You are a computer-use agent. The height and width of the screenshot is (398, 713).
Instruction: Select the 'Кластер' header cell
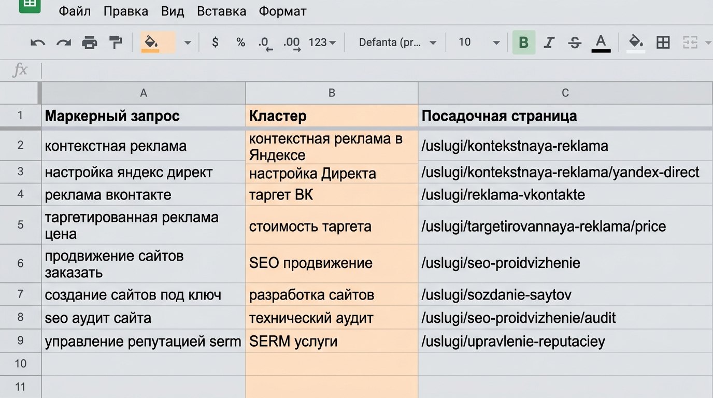coord(332,115)
